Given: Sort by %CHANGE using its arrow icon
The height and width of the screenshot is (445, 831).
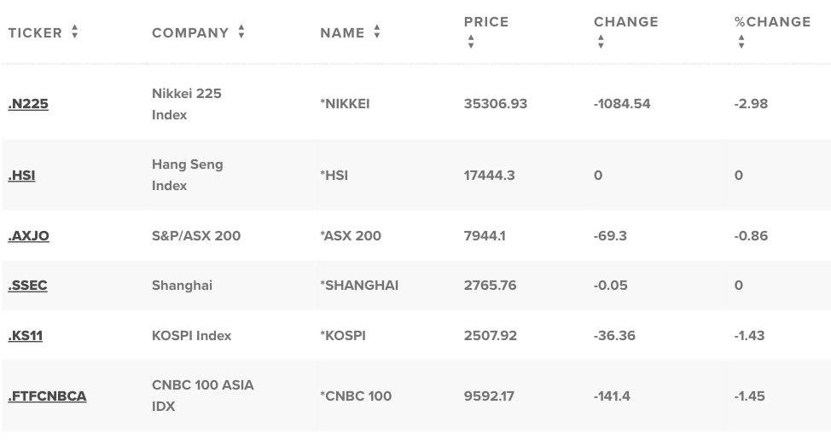Looking at the screenshot, I should [741, 42].
